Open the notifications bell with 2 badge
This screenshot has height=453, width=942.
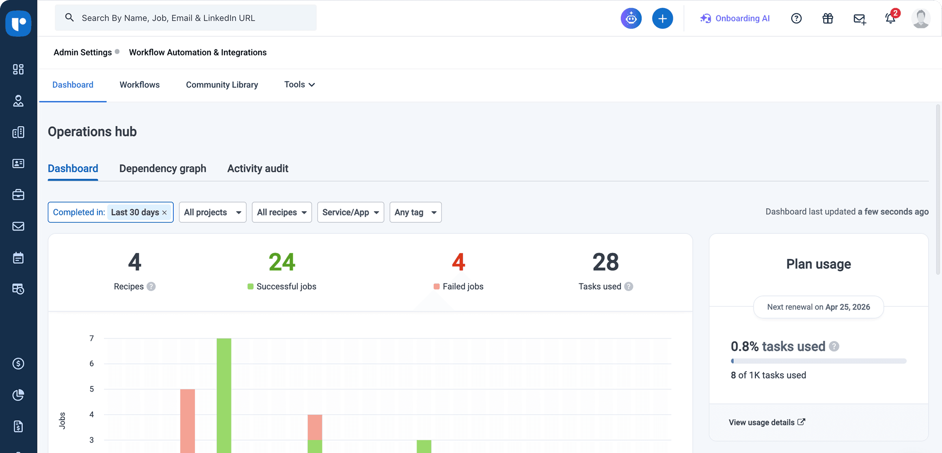click(x=891, y=18)
